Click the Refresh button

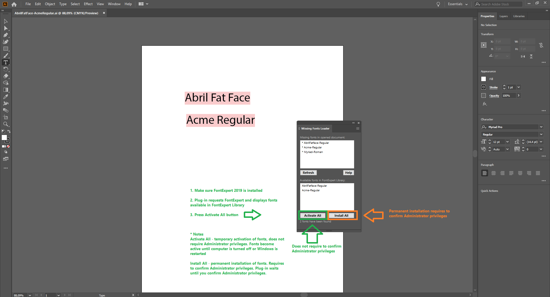tap(308, 173)
